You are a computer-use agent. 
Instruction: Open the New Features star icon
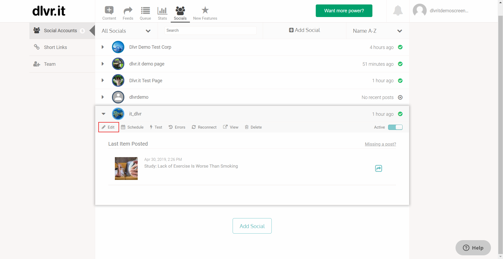coord(205,10)
